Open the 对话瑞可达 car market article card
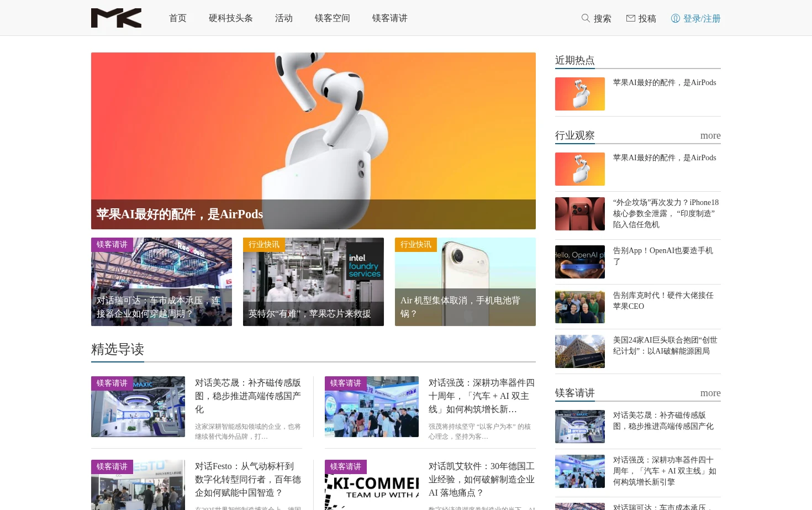The image size is (812, 510). click(x=161, y=282)
